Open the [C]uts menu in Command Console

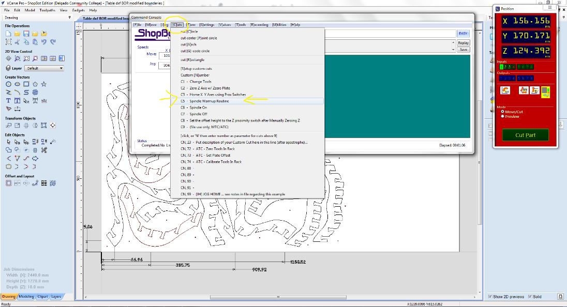coord(177,25)
